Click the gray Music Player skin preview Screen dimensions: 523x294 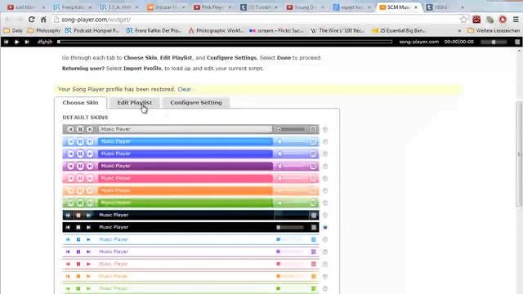pyautogui.click(x=190, y=129)
